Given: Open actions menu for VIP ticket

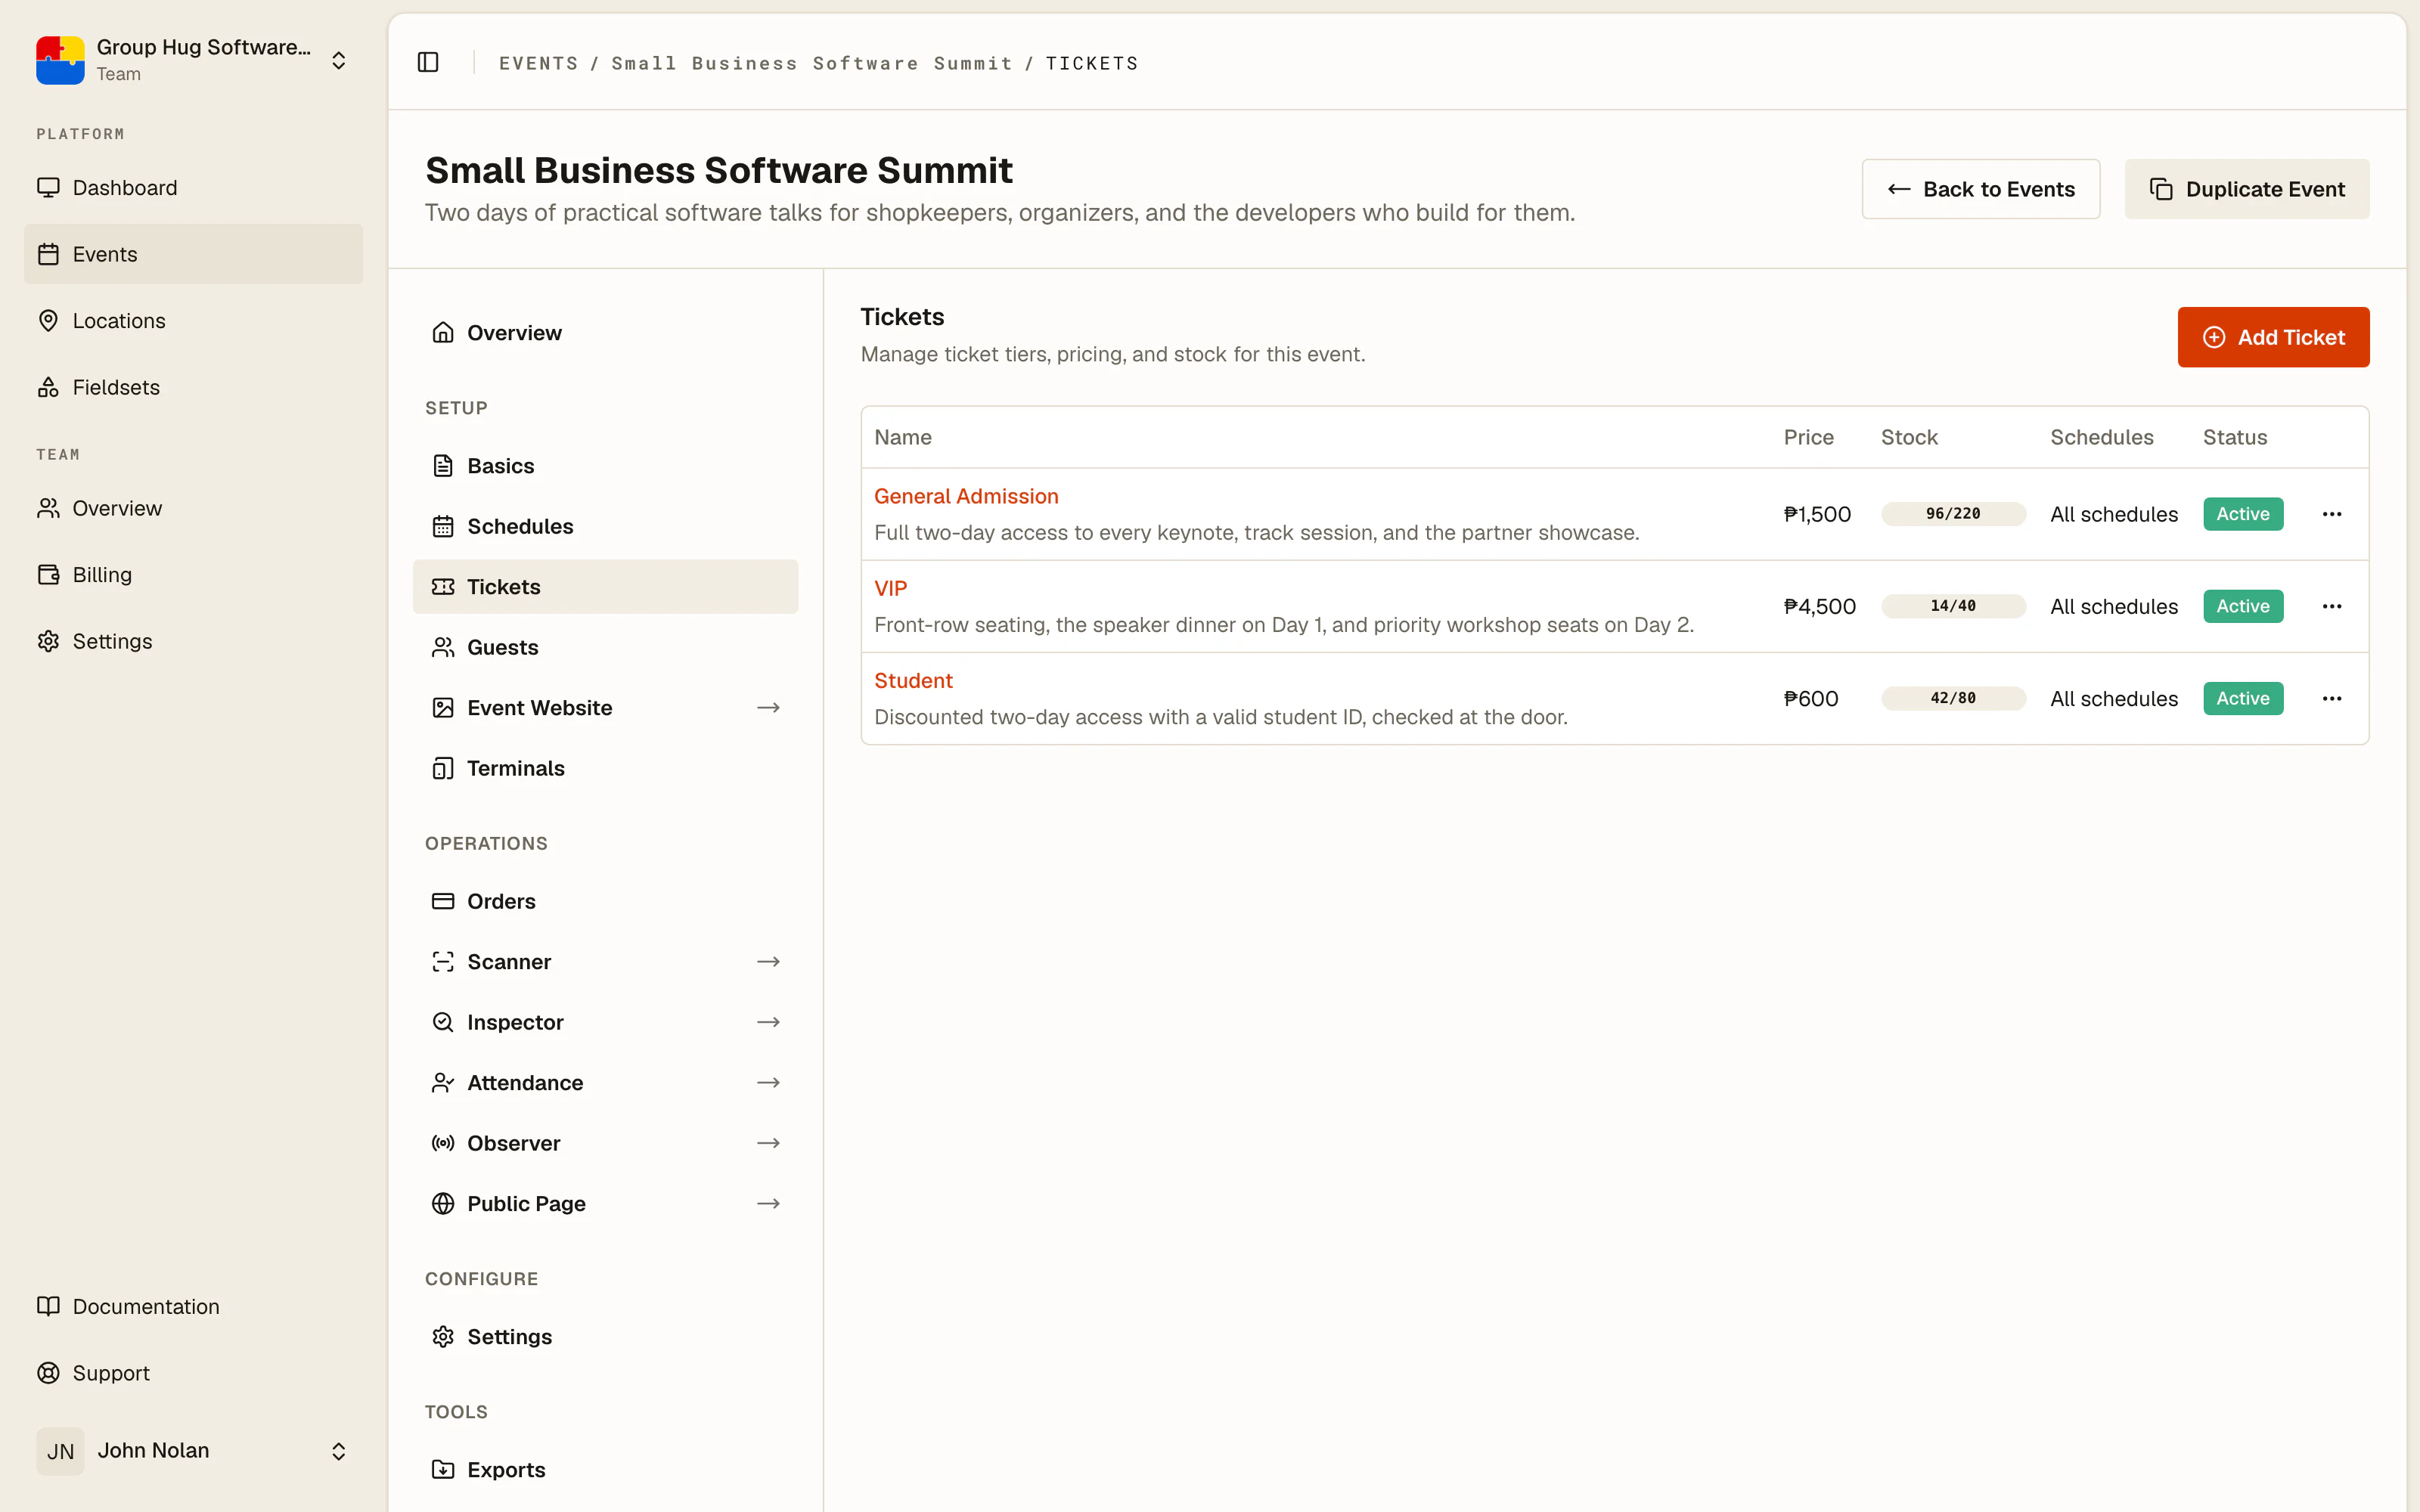Looking at the screenshot, I should coord(2332,606).
